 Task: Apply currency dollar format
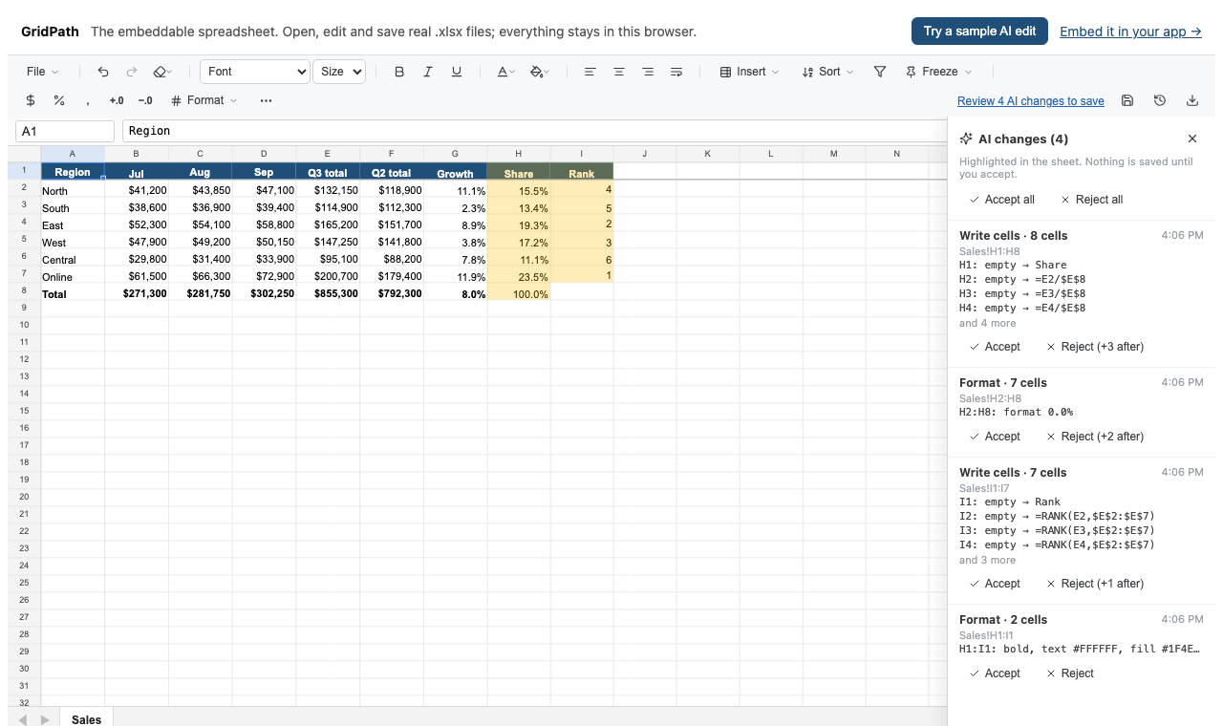point(31,100)
